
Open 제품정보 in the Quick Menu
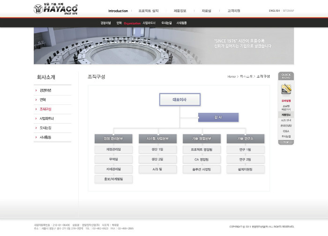point(286,115)
